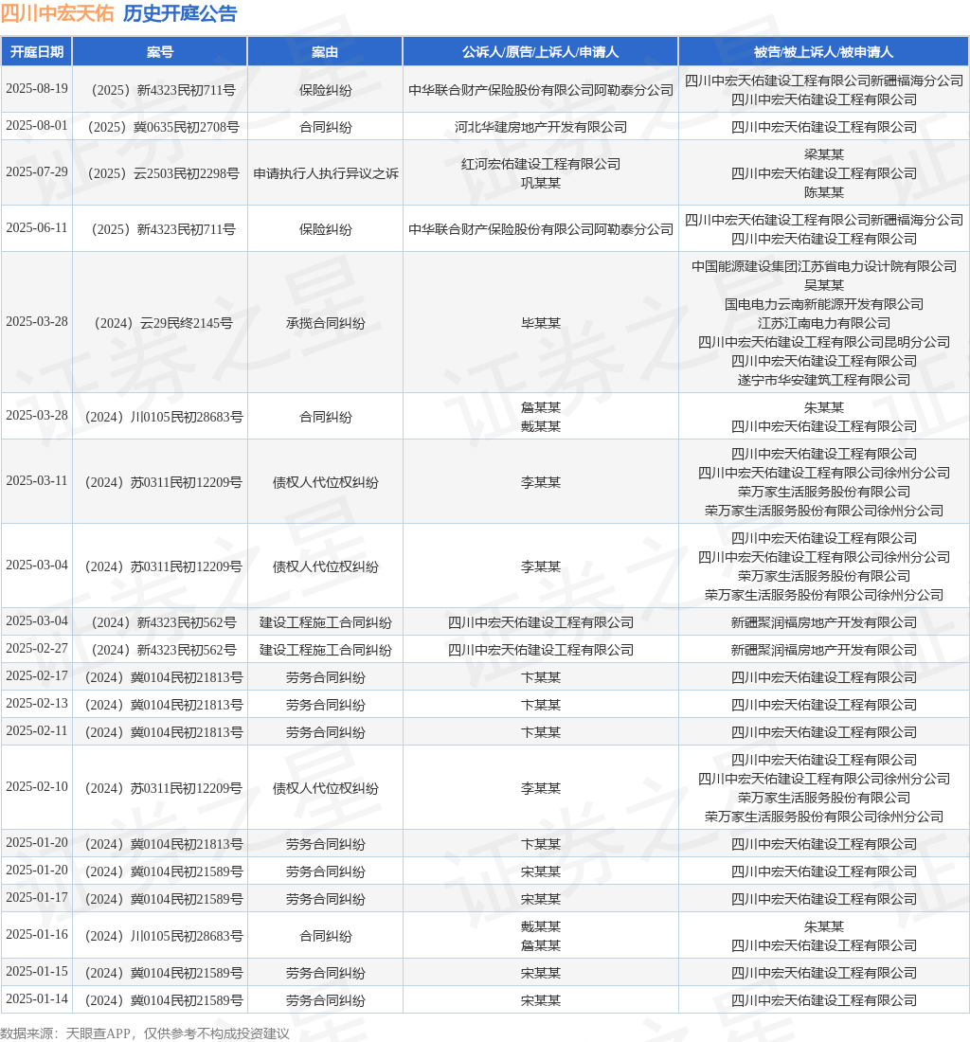Click the 案由 column header
Screen dimensions: 970x1042
point(325,52)
